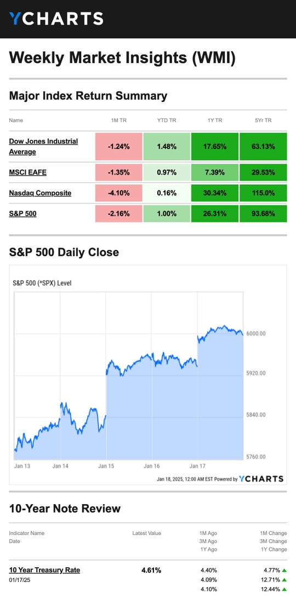Image resolution: width=296 pixels, height=599 pixels.
Task: Click the Jan 15 label on chart axis
Action: pos(106,466)
